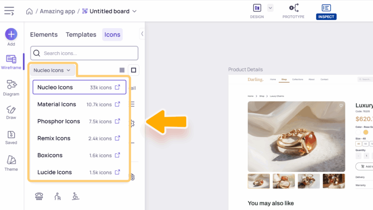Screen dimensions: 373x210
Task: Expand the Untitled board dropdown chevron
Action: pyautogui.click(x=134, y=11)
